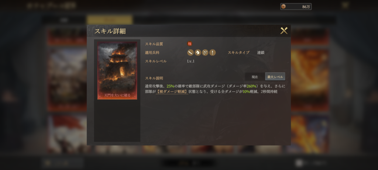Select the dark tab beside the gold tab
The height and width of the screenshot is (170, 378).
tap(64, 20)
